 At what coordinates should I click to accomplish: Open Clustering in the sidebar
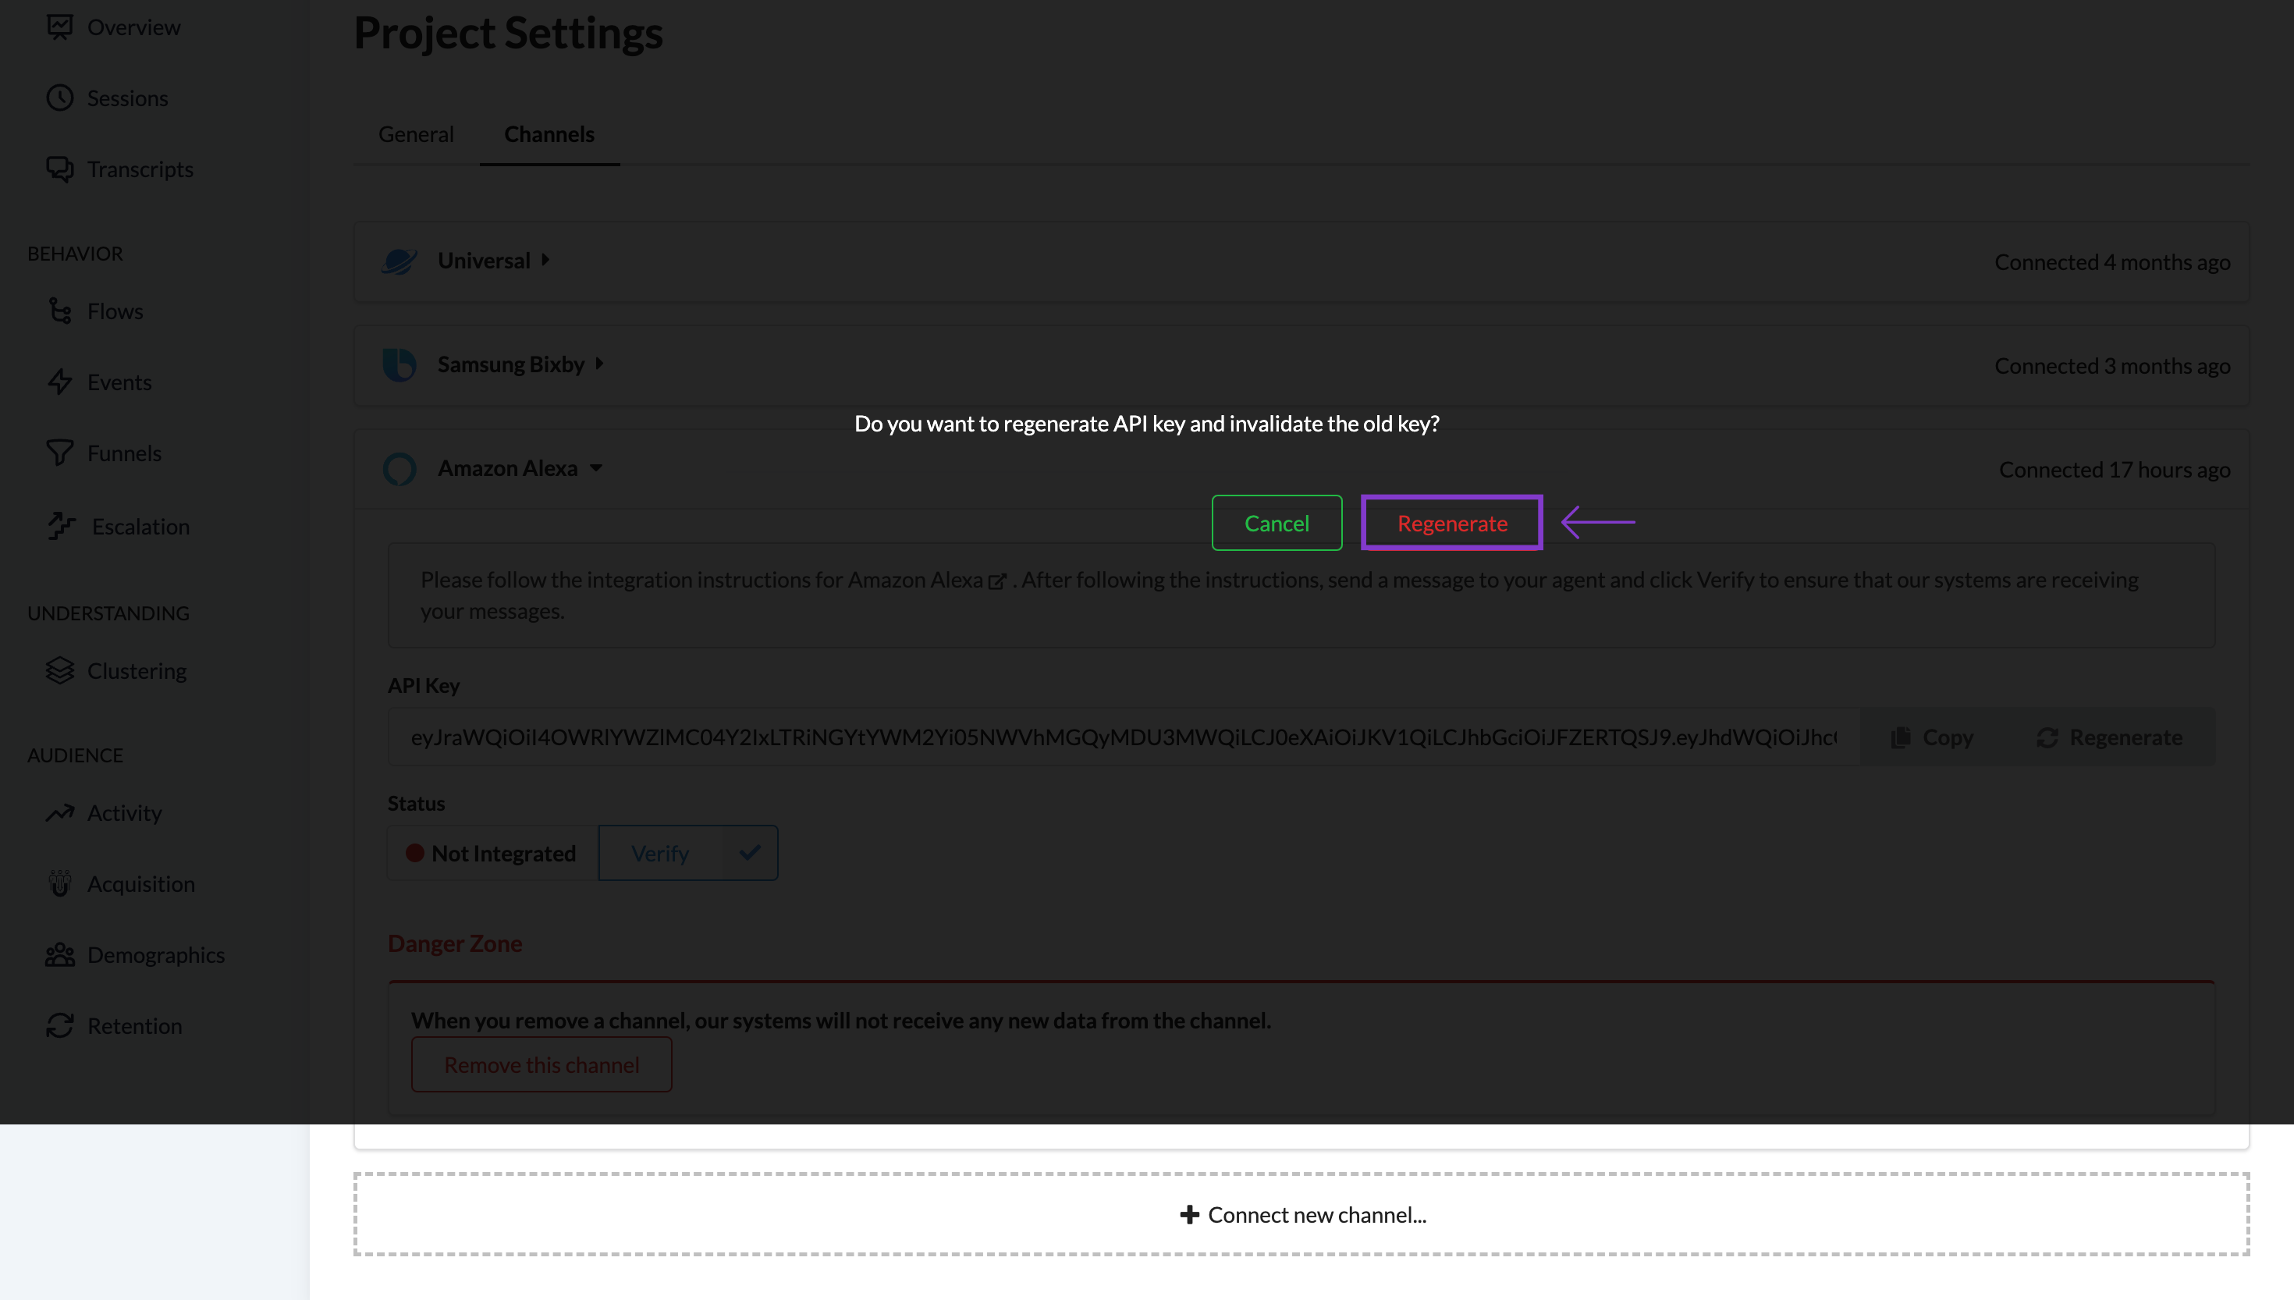(137, 670)
